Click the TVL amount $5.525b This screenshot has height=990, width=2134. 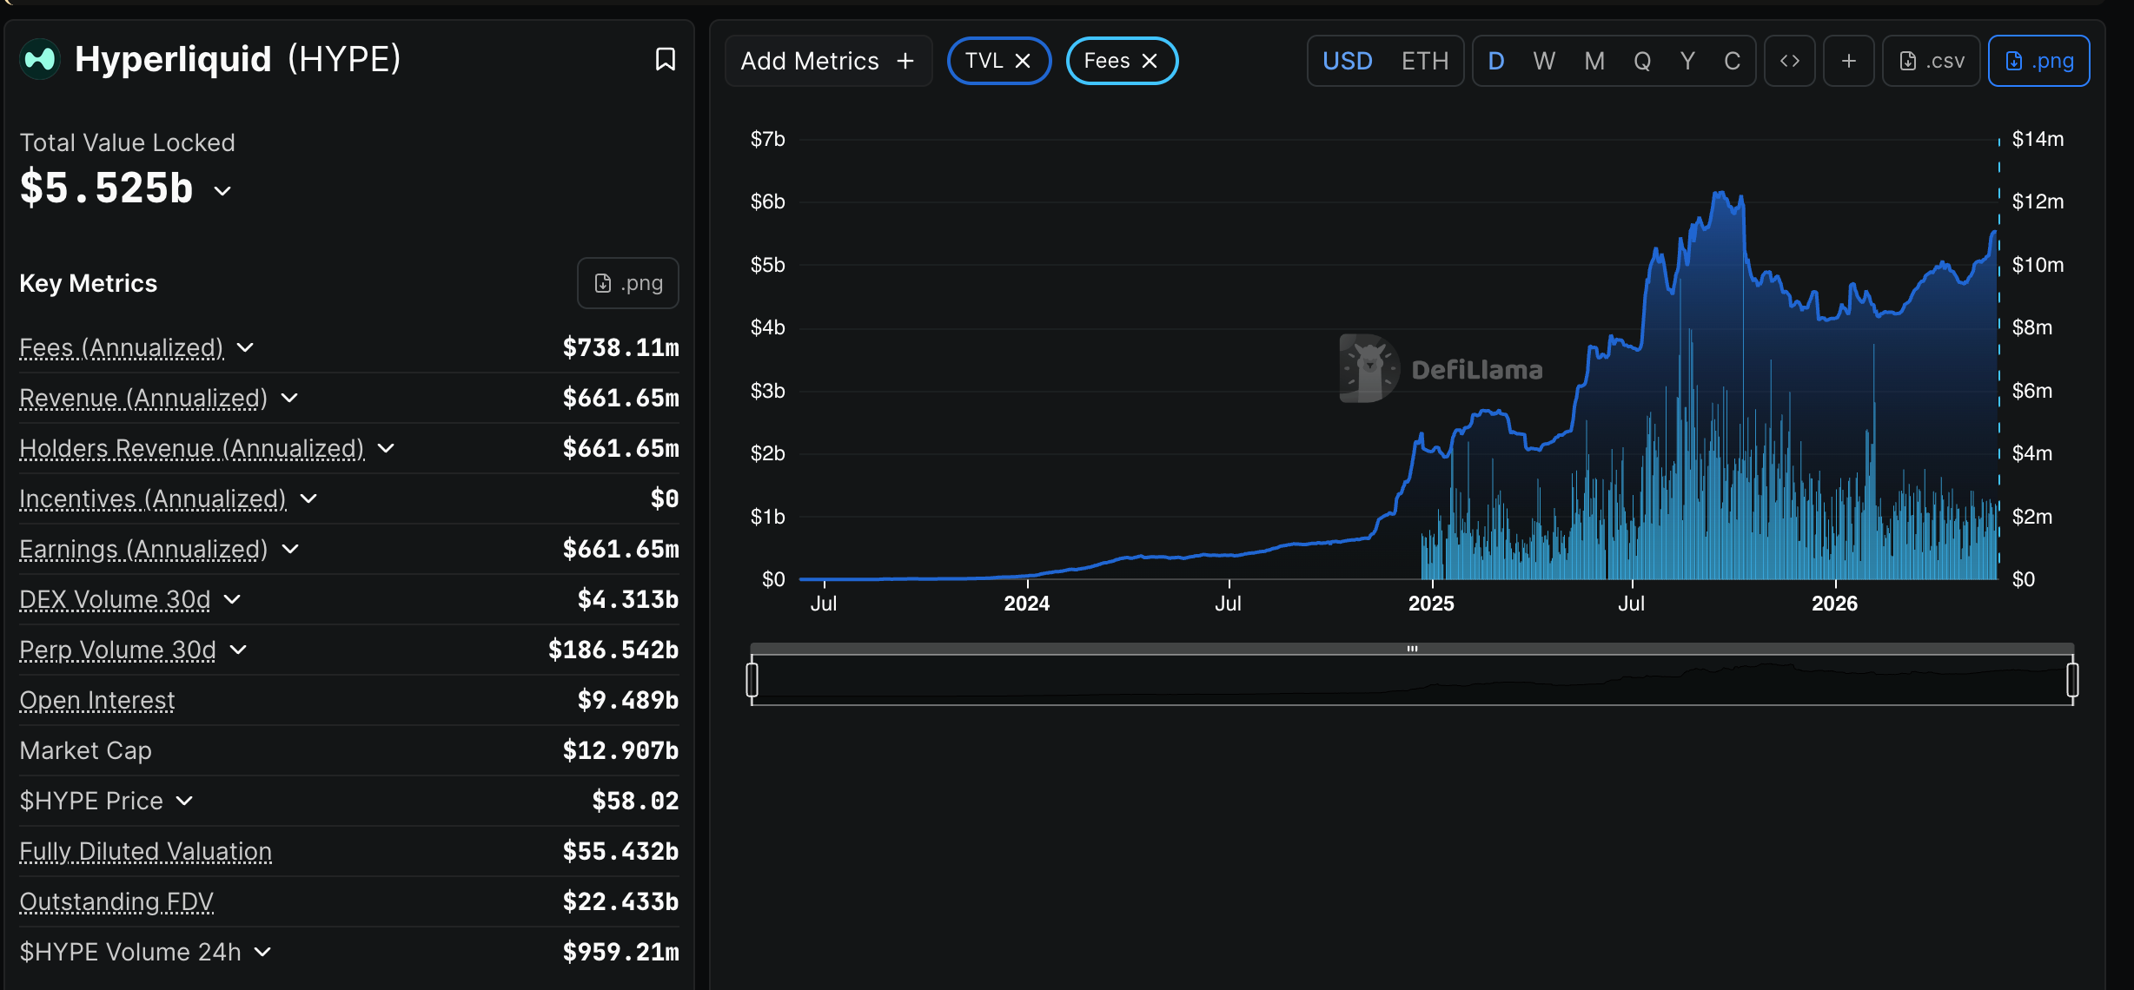(107, 188)
